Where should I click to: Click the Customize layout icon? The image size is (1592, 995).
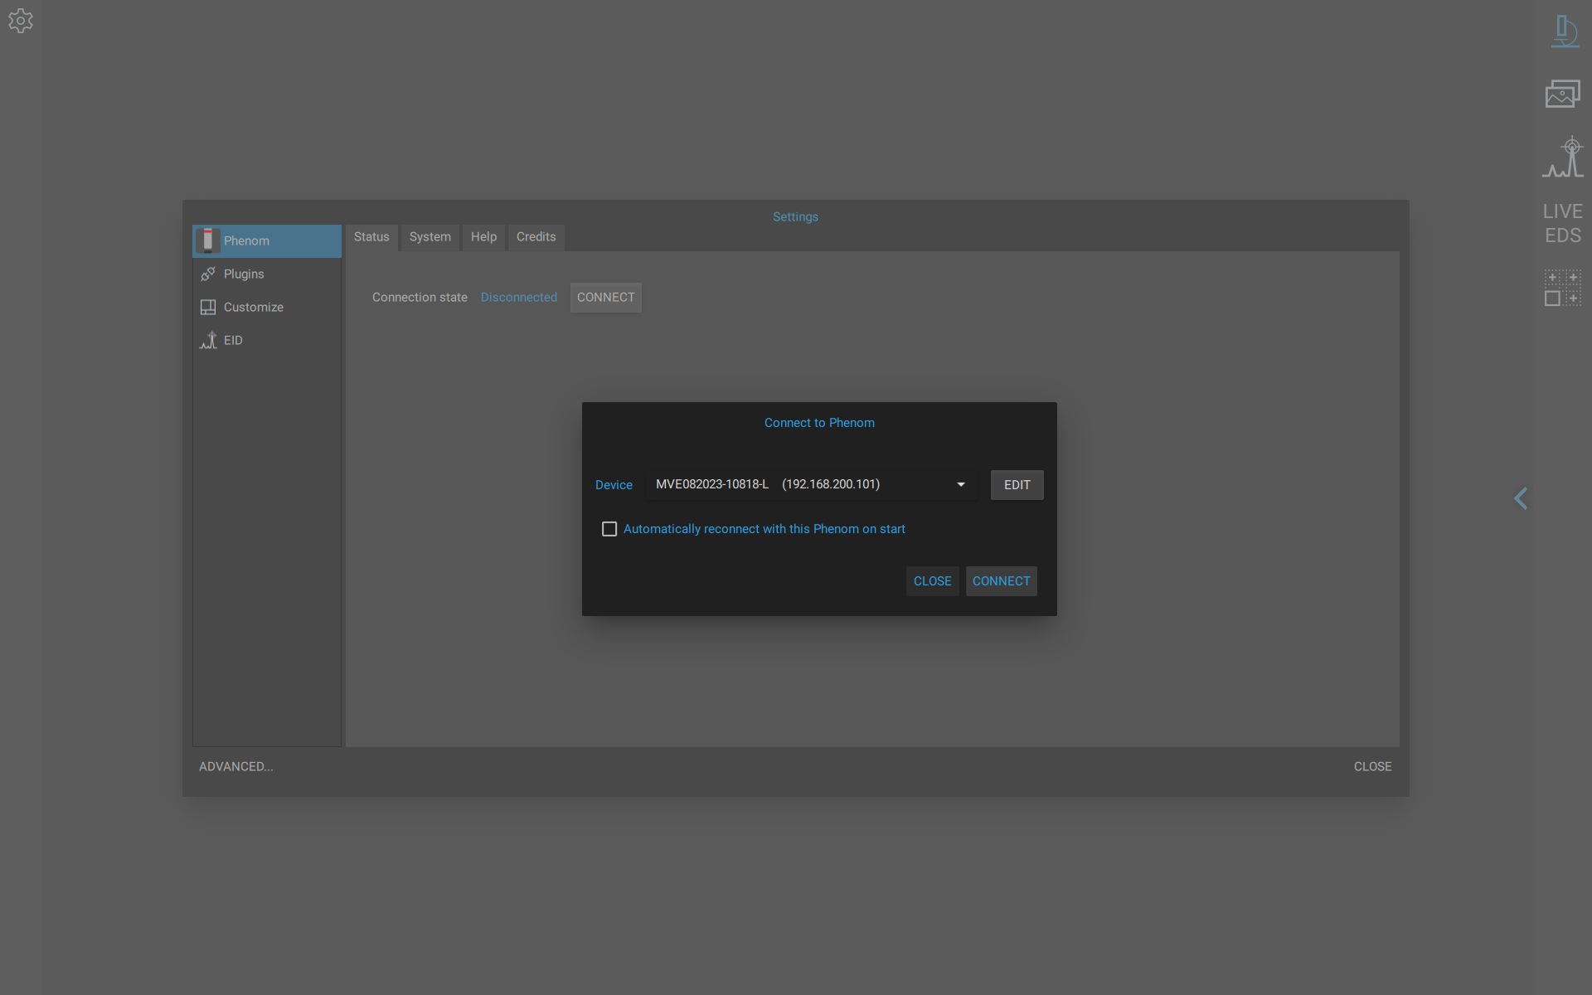(x=208, y=307)
